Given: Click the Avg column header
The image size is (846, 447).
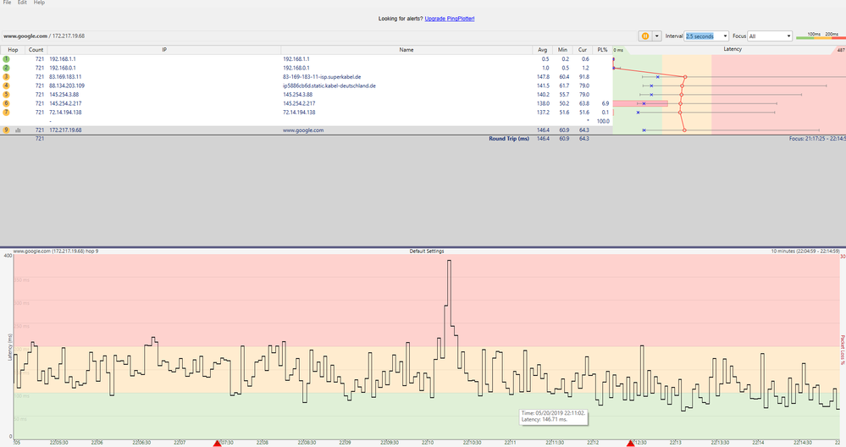Looking at the screenshot, I should pos(542,50).
